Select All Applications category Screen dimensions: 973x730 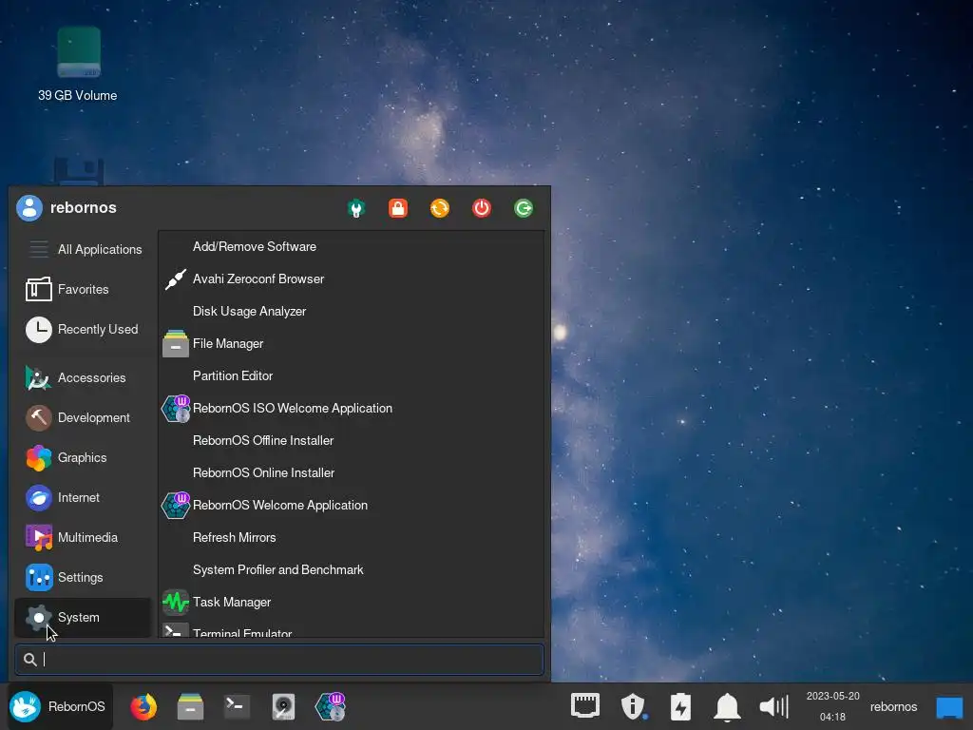(x=84, y=250)
